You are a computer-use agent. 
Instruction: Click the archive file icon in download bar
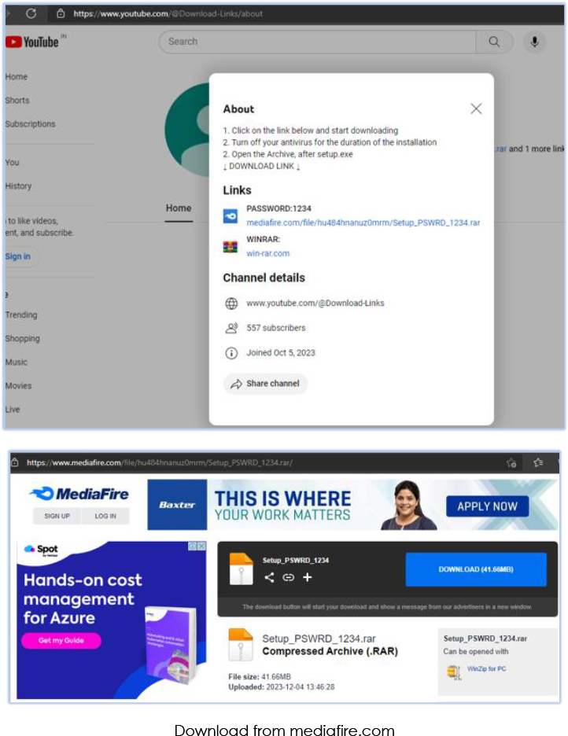(241, 569)
